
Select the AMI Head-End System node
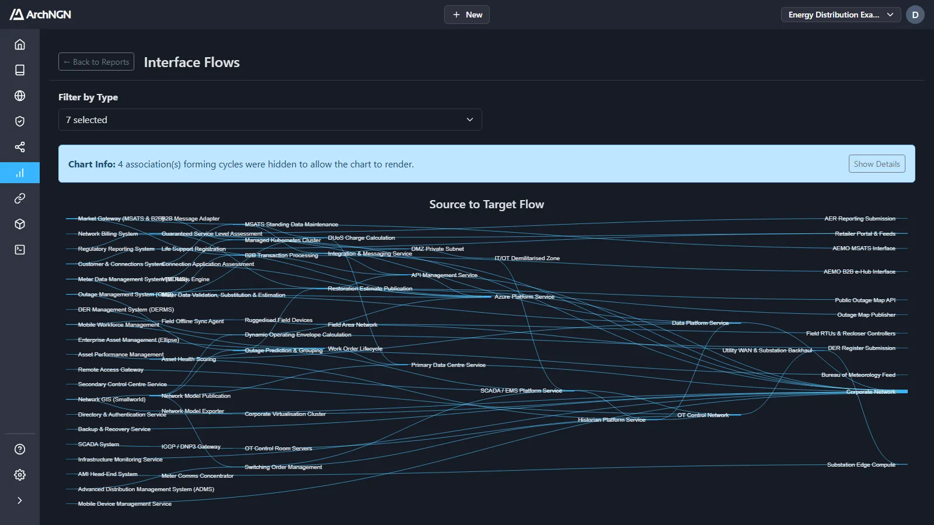(108, 474)
